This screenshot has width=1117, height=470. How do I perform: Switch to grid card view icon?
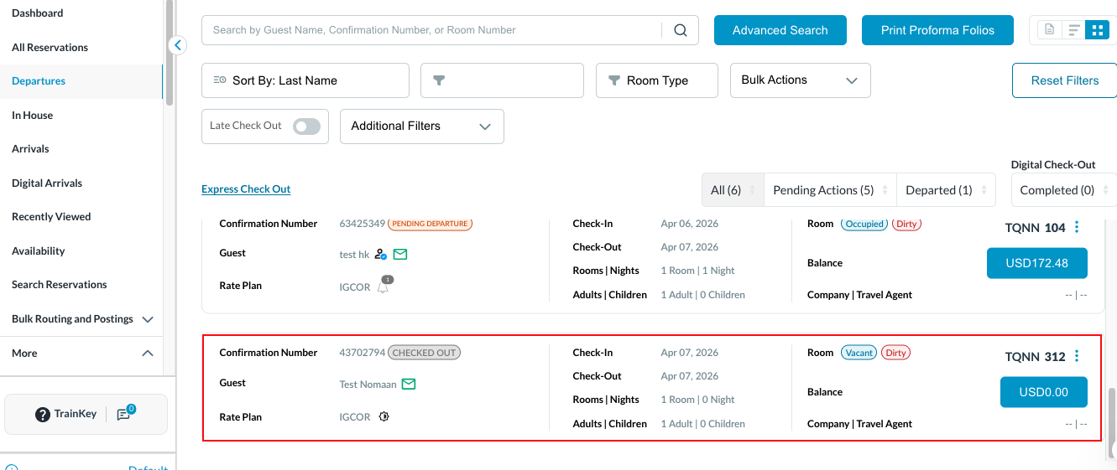1096,30
